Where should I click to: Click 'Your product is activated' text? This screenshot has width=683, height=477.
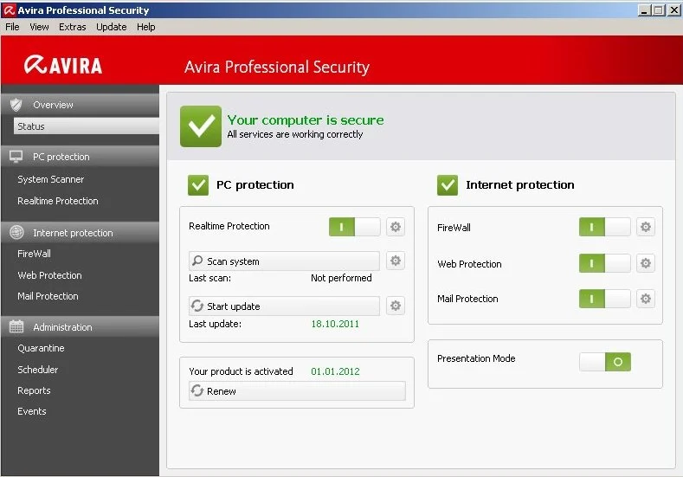pyautogui.click(x=241, y=371)
